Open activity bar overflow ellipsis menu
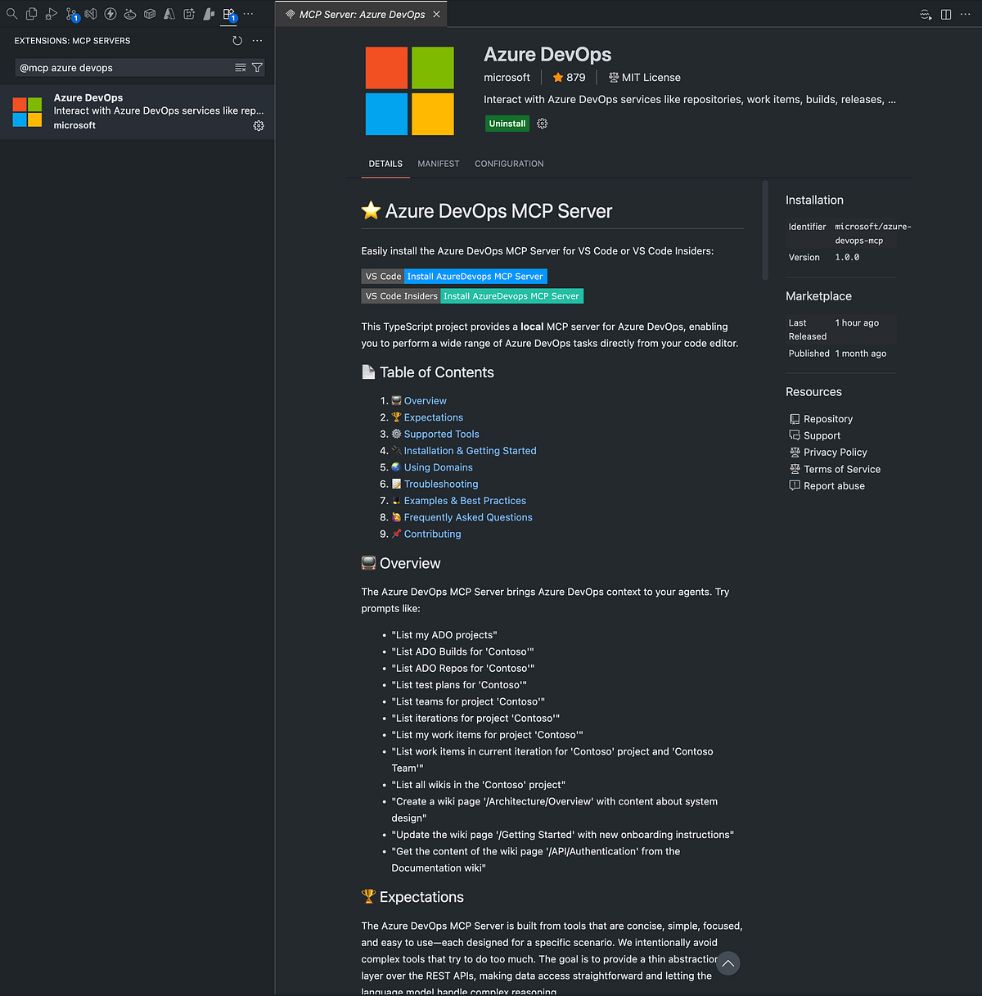982x996 pixels. tap(248, 14)
